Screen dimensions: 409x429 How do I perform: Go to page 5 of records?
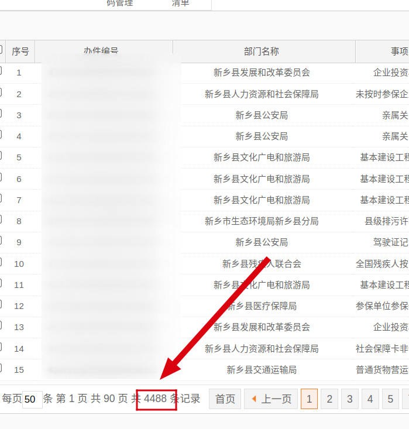coord(390,399)
